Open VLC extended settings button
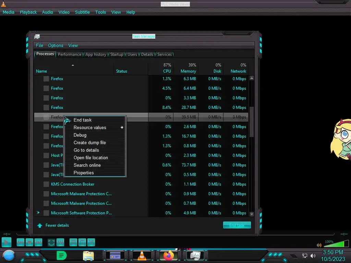The height and width of the screenshot is (263, 351). [60, 242]
